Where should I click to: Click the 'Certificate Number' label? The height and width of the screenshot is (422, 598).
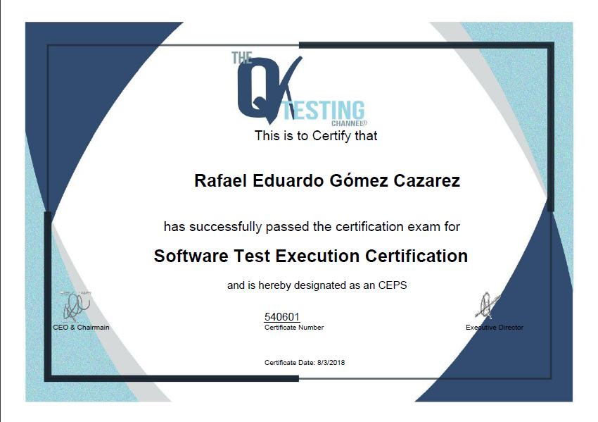tap(294, 328)
